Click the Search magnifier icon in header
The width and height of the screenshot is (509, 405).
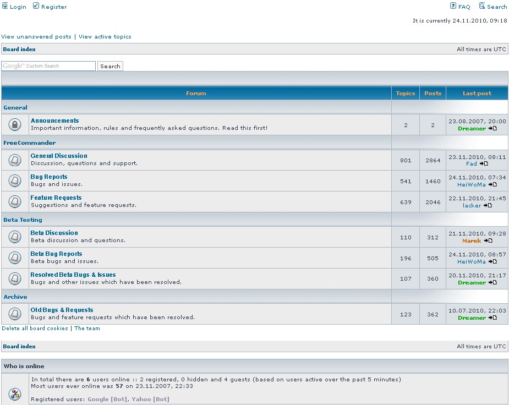pos(482,6)
